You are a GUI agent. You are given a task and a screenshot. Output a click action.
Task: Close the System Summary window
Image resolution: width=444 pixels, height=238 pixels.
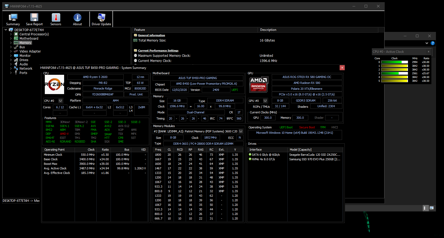coord(342,68)
